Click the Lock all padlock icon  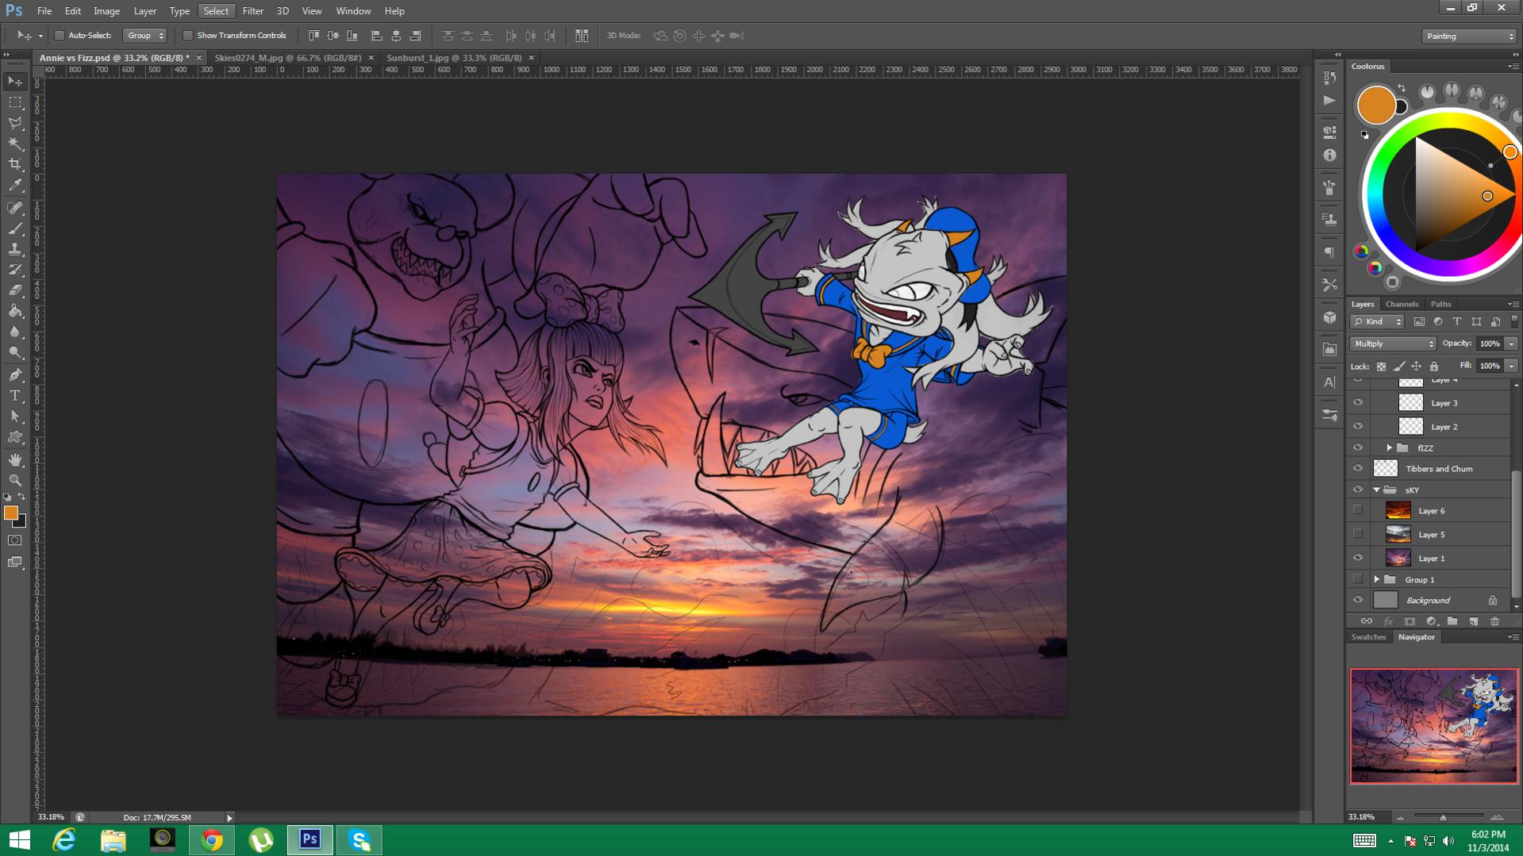pyautogui.click(x=1434, y=367)
